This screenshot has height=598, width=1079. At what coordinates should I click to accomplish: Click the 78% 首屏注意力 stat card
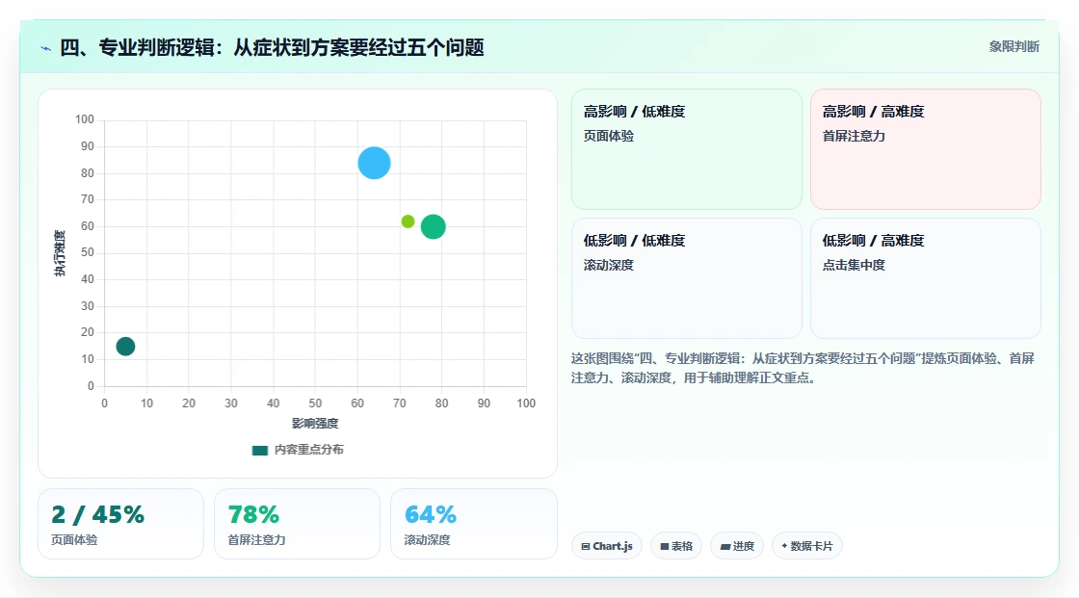pyautogui.click(x=298, y=524)
